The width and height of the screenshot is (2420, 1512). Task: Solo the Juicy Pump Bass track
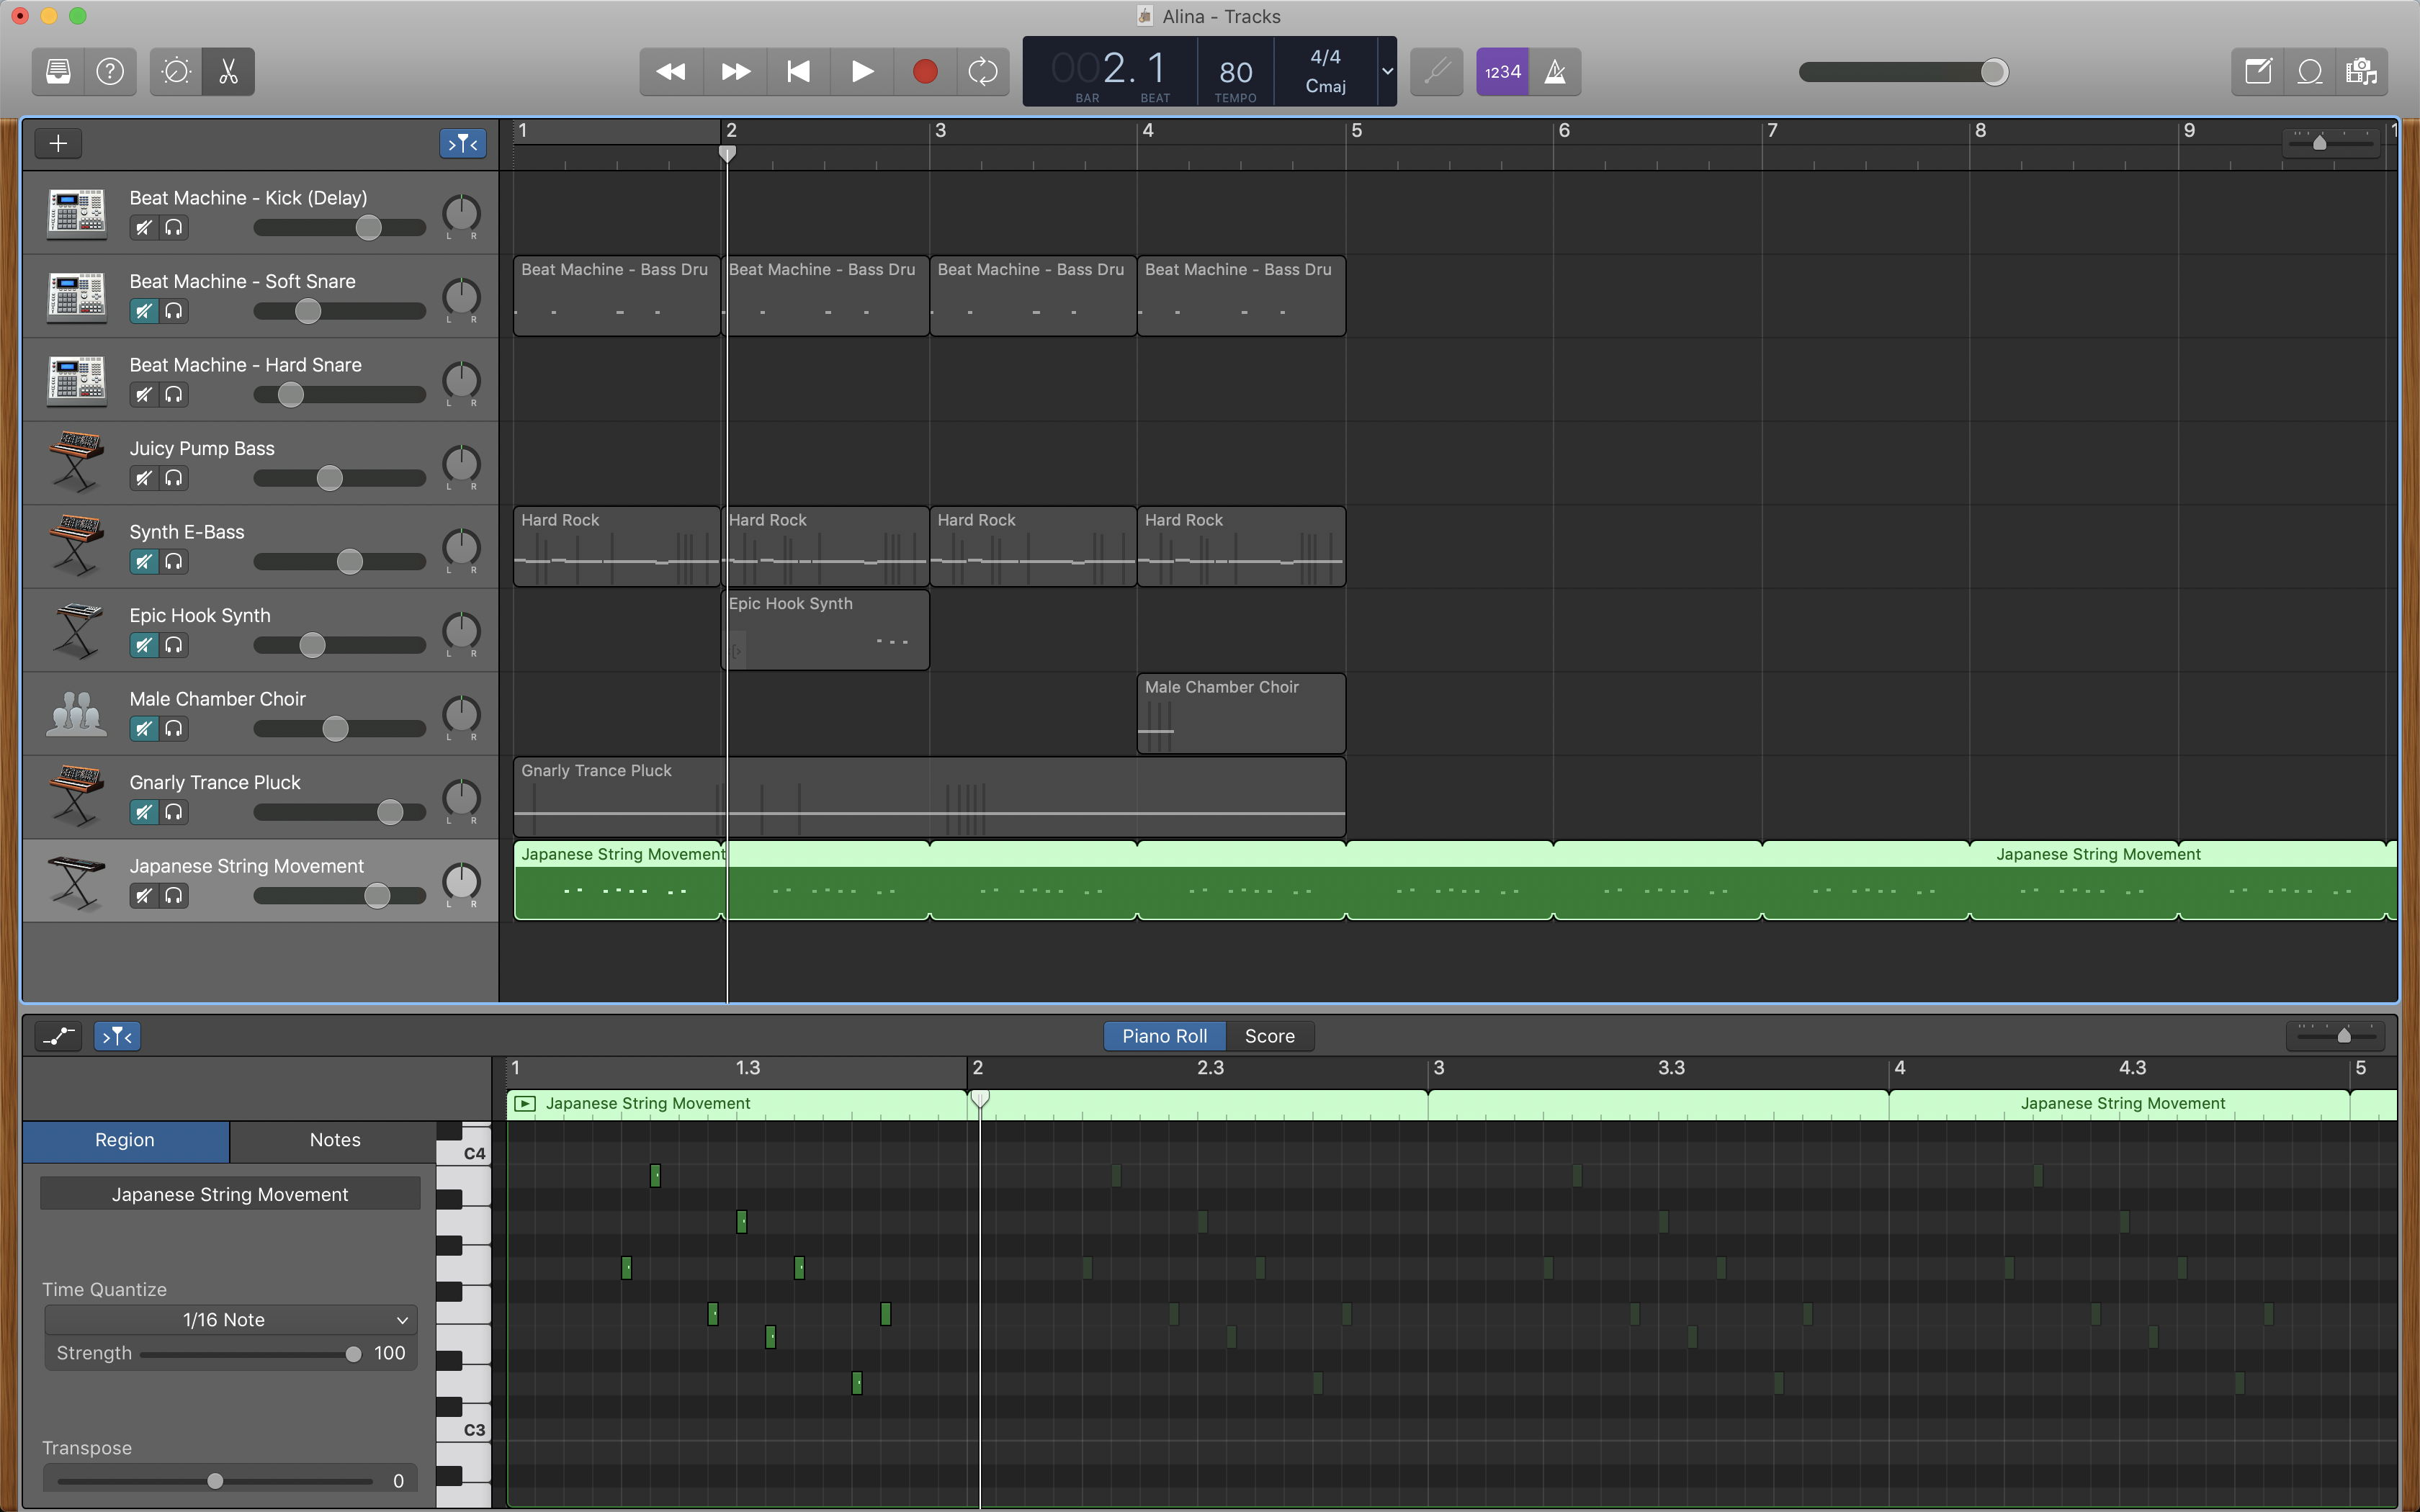coord(174,478)
